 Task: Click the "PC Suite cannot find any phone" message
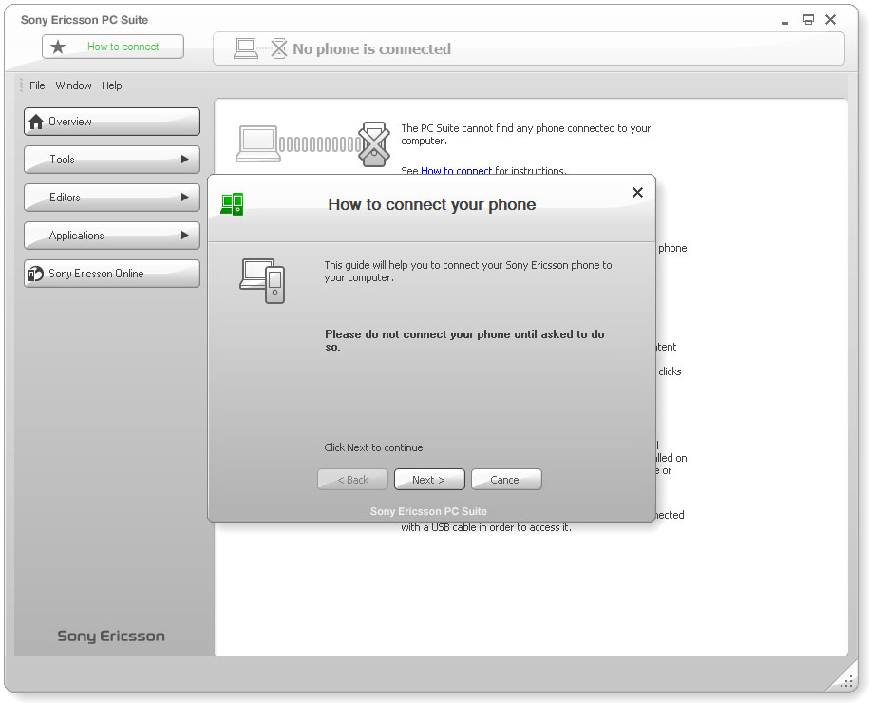pos(525,134)
